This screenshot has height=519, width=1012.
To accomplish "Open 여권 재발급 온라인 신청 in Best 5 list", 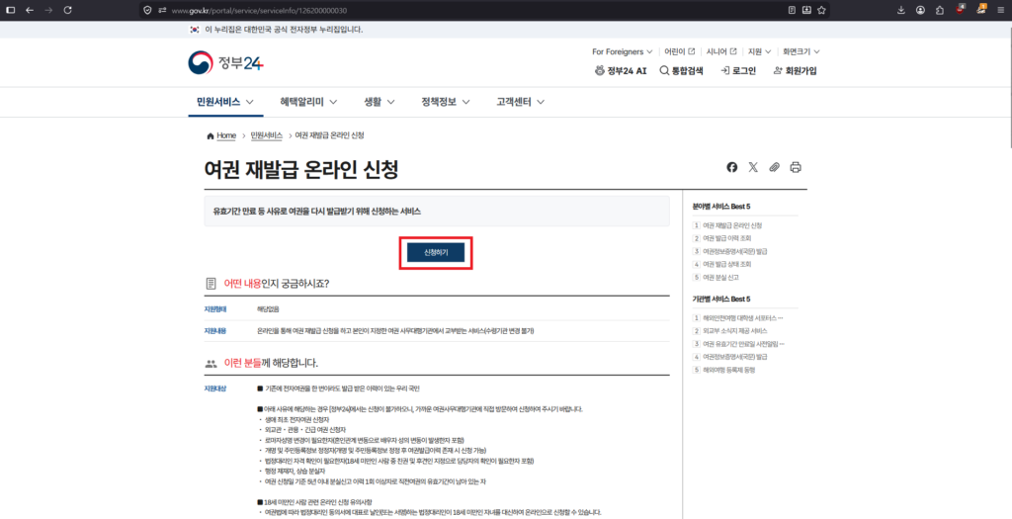I will 732,225.
